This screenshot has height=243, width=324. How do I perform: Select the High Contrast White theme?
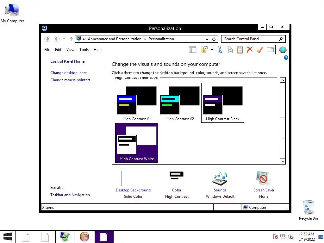point(137,143)
